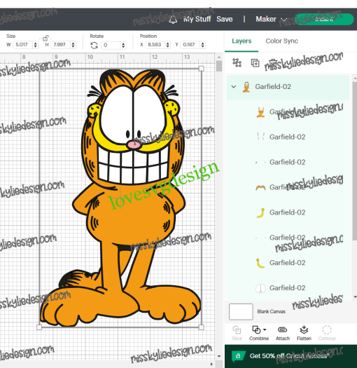
Task: Click the Slice tool
Action: (x=237, y=333)
